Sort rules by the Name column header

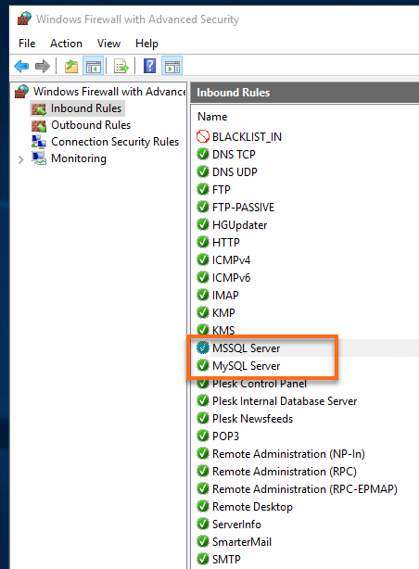click(212, 117)
